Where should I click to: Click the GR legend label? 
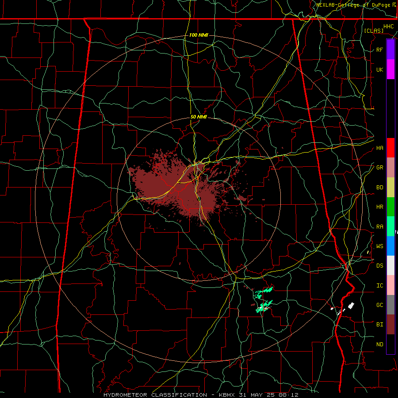[x=379, y=168]
